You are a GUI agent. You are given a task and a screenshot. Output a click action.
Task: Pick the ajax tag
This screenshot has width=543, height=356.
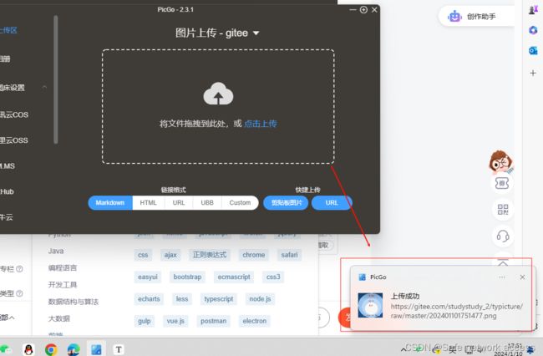pos(170,255)
